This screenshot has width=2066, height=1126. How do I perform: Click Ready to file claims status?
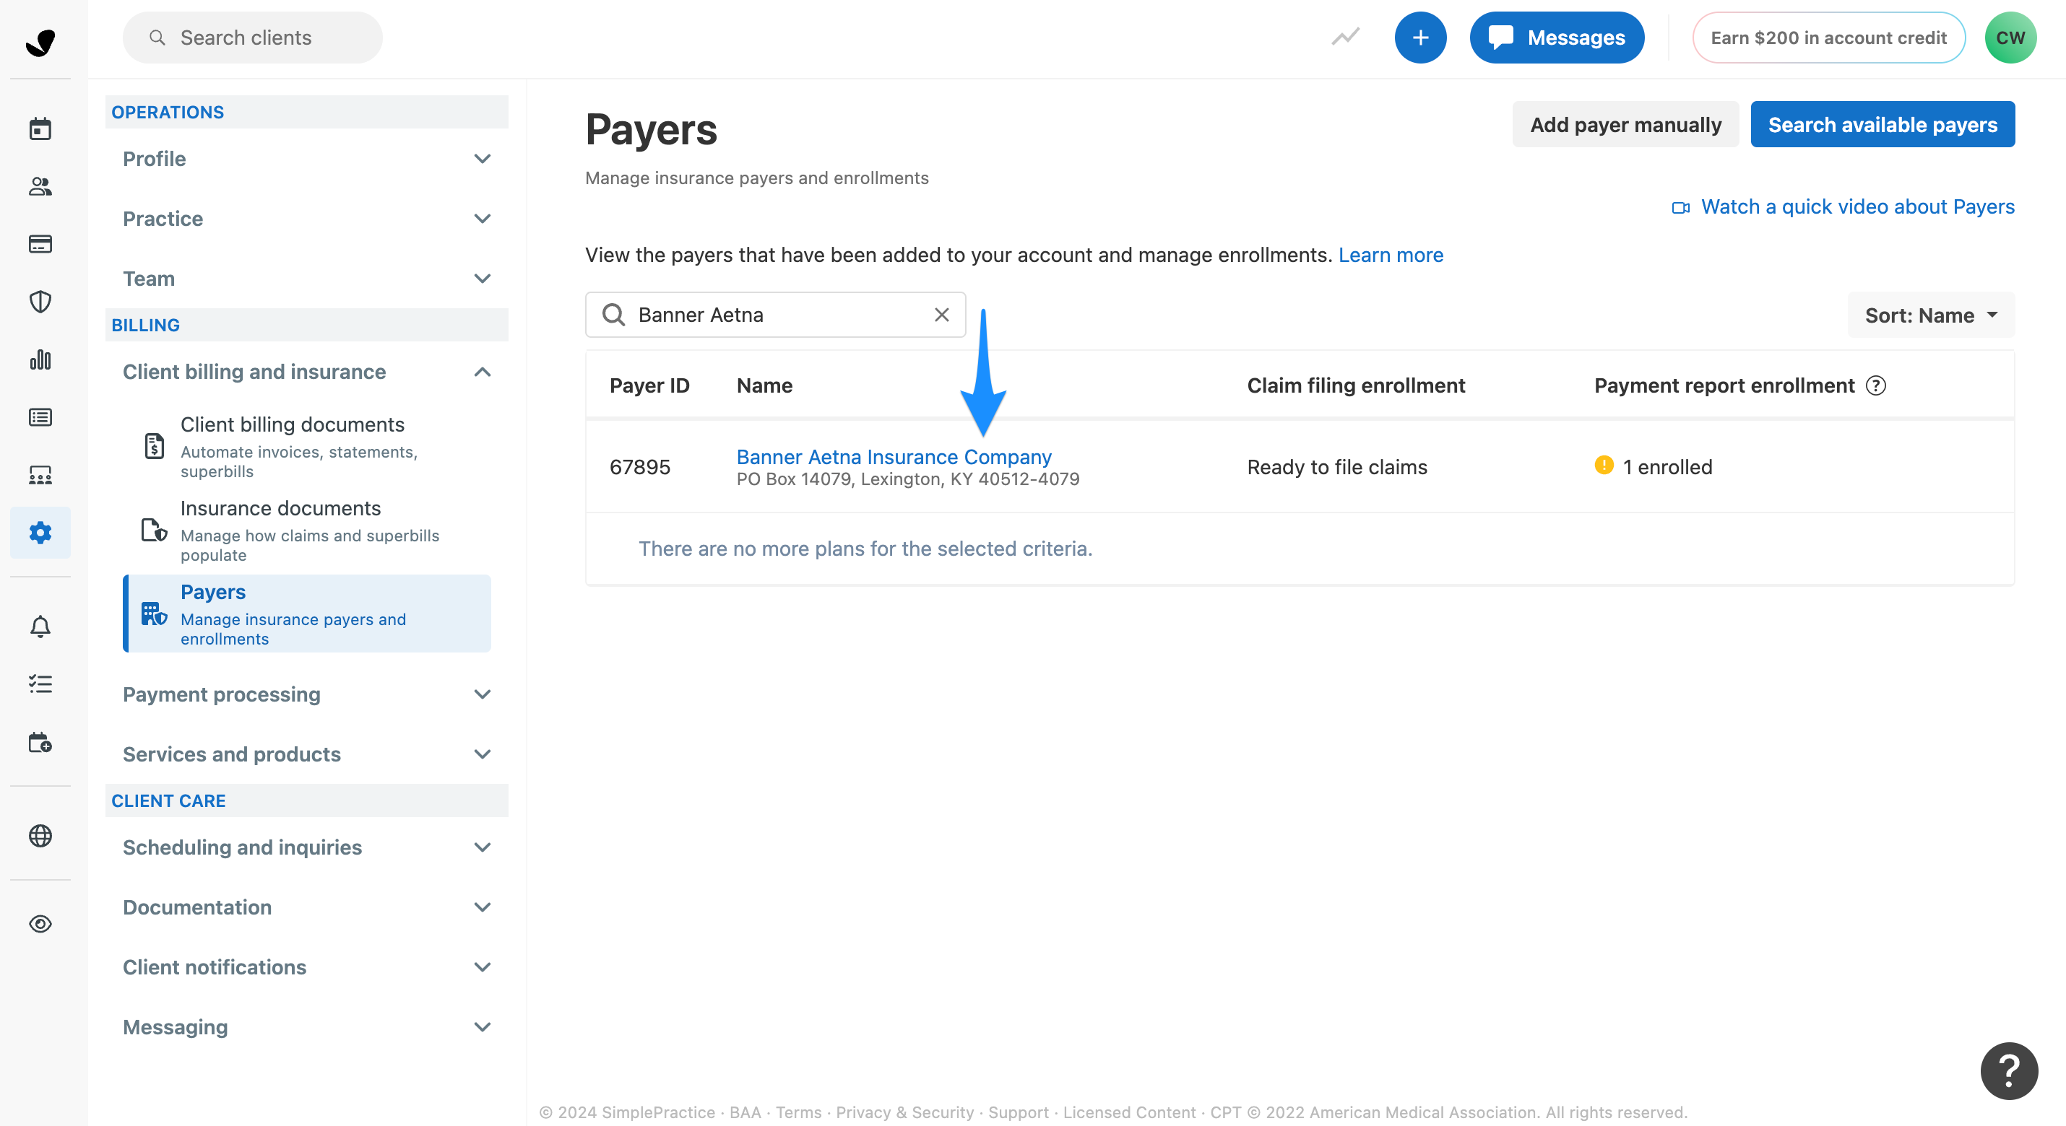[x=1337, y=466]
